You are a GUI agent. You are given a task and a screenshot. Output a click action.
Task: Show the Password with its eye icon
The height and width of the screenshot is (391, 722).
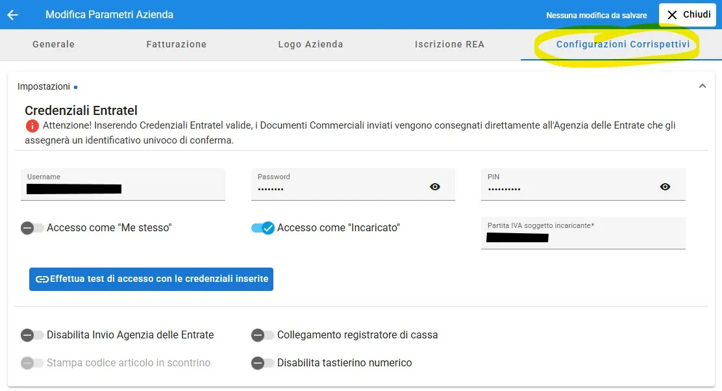tap(434, 186)
